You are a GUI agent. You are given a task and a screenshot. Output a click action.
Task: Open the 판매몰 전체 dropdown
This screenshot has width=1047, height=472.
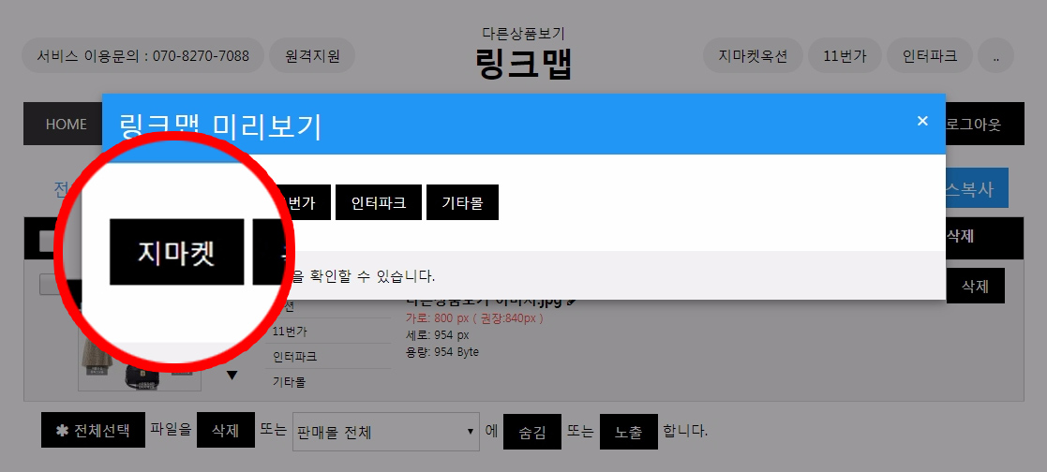(x=386, y=432)
